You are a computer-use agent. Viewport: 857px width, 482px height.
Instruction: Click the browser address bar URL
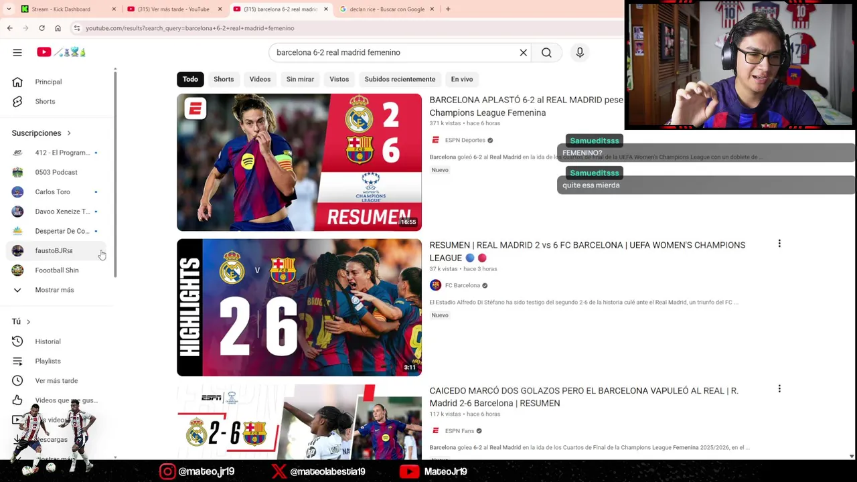pyautogui.click(x=189, y=28)
